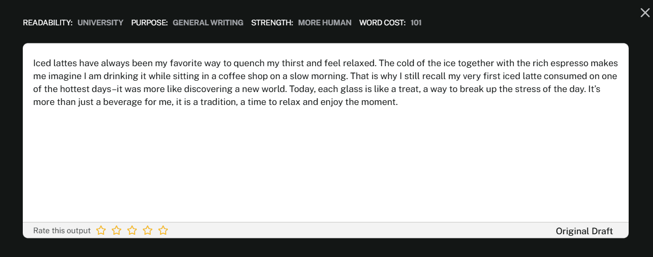Click the READABILITY label
Image resolution: width=653 pixels, height=257 pixels.
click(x=48, y=23)
